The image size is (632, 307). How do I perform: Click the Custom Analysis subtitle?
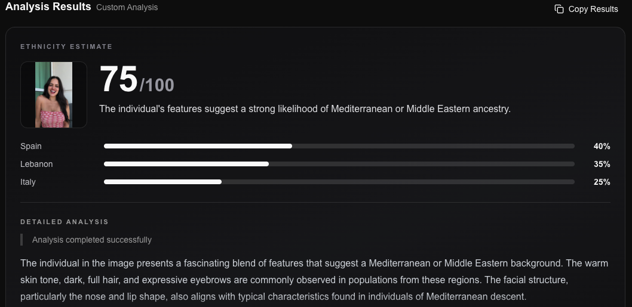point(127,7)
